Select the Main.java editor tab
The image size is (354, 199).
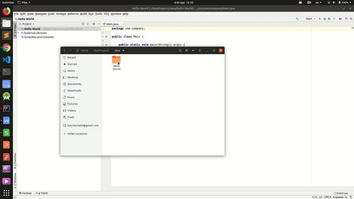pos(112,24)
